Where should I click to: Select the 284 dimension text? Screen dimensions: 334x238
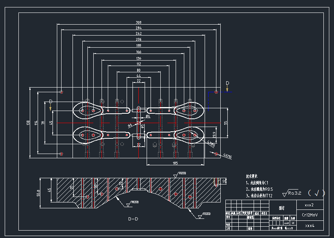click(139, 28)
